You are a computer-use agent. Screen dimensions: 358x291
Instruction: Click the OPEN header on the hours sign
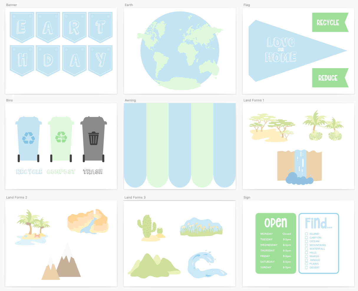[x=275, y=223]
